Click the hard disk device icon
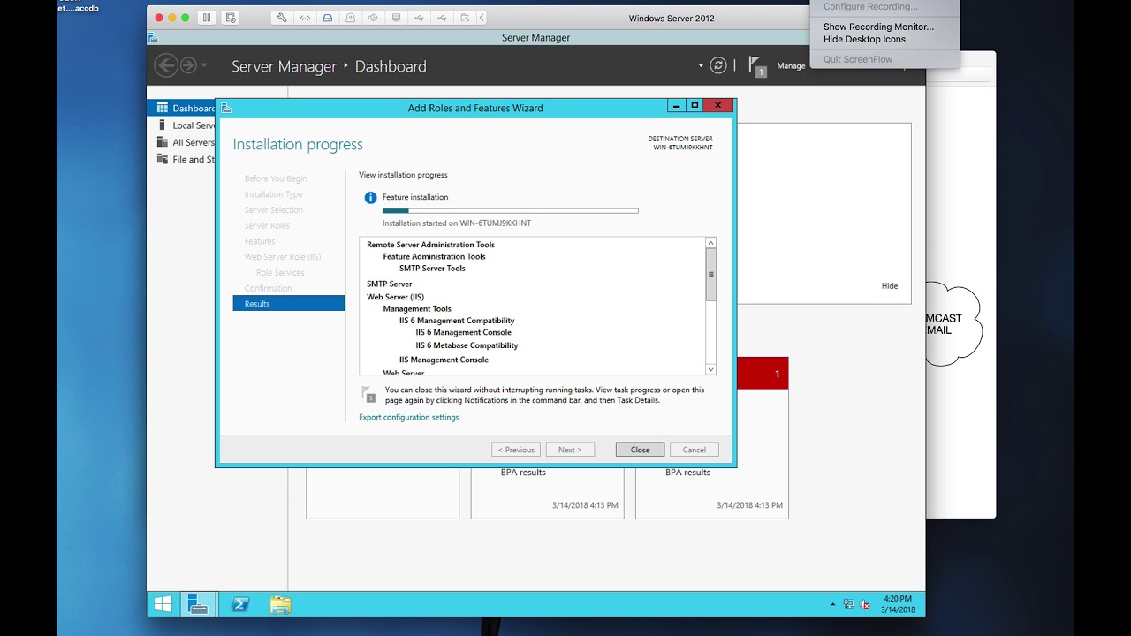 [x=327, y=18]
